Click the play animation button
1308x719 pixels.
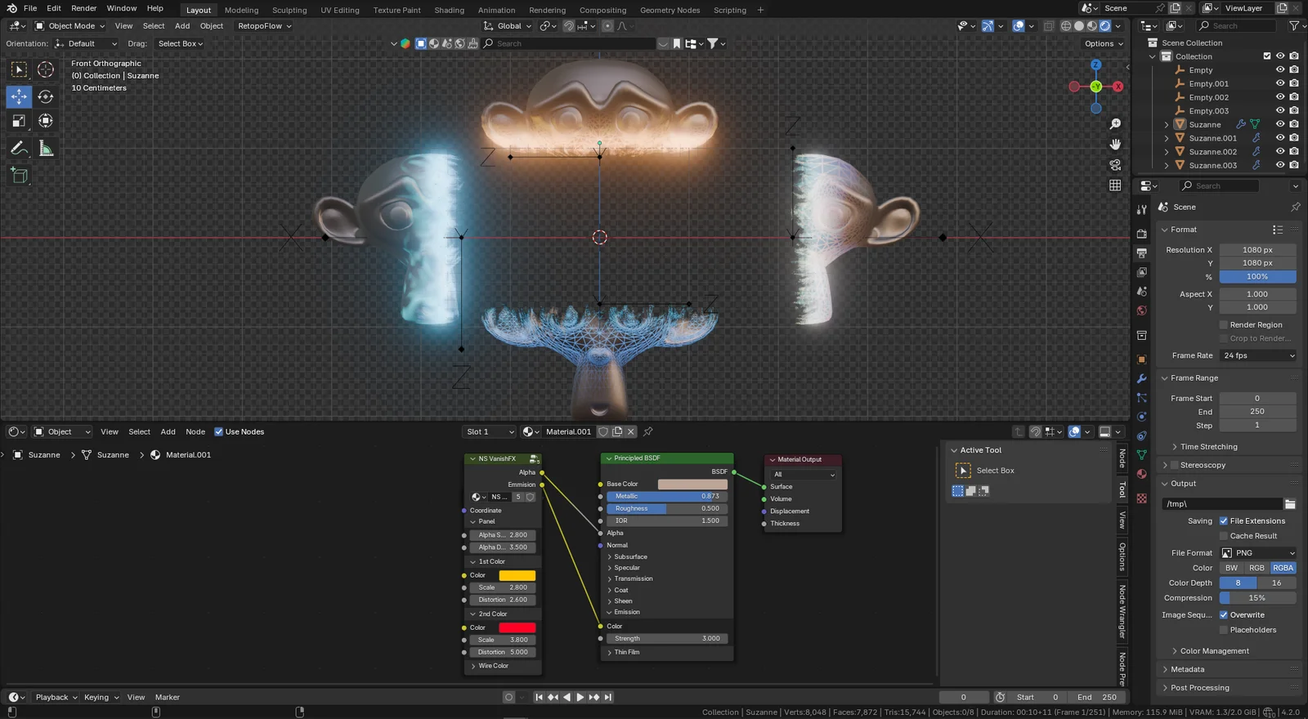580,697
